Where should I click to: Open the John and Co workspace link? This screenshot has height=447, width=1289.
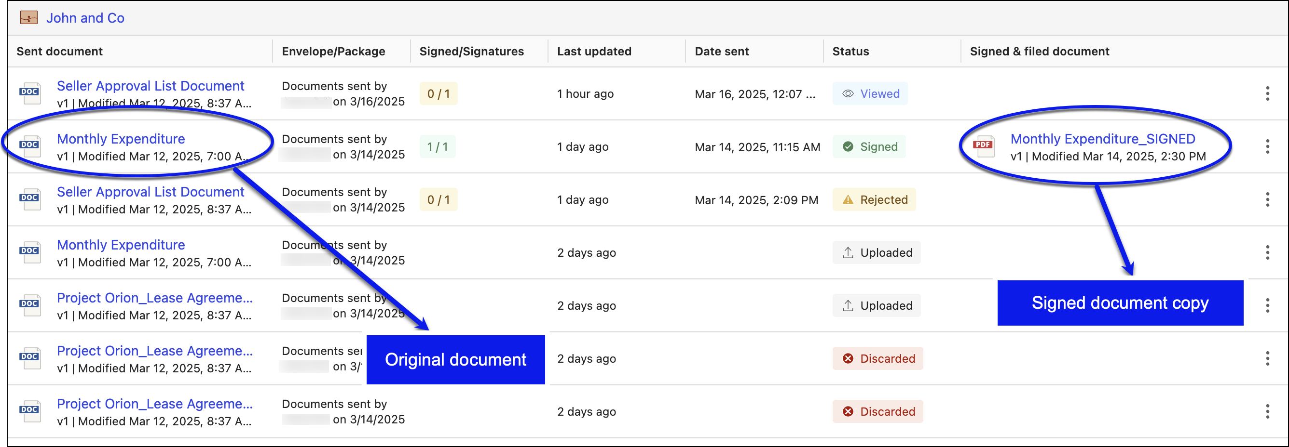coord(85,18)
